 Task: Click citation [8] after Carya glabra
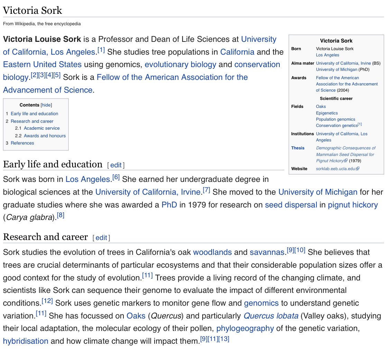pos(61,215)
